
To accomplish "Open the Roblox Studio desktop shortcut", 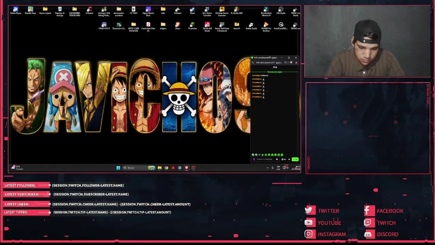I will [x=251, y=26].
